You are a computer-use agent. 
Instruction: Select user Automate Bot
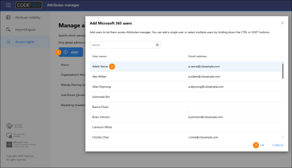(x=186, y=97)
